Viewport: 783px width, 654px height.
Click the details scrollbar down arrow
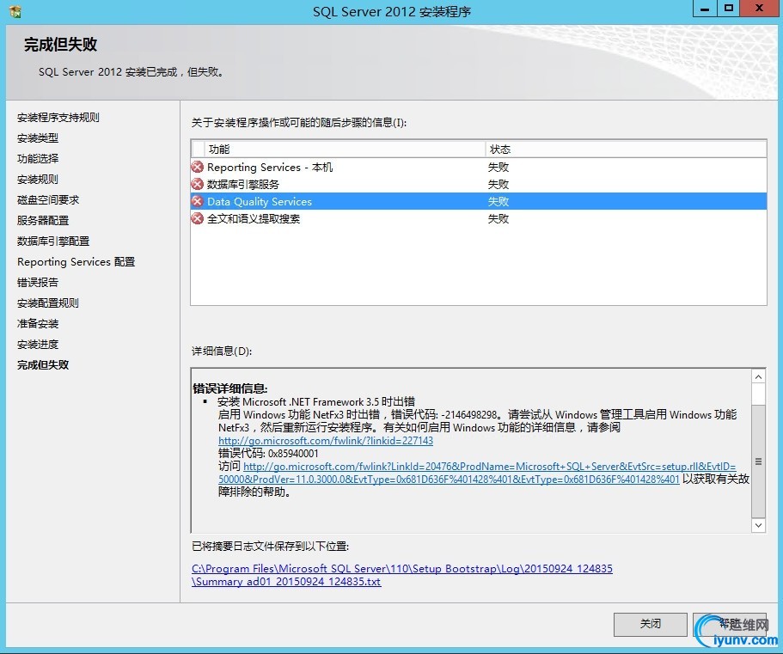coord(758,525)
